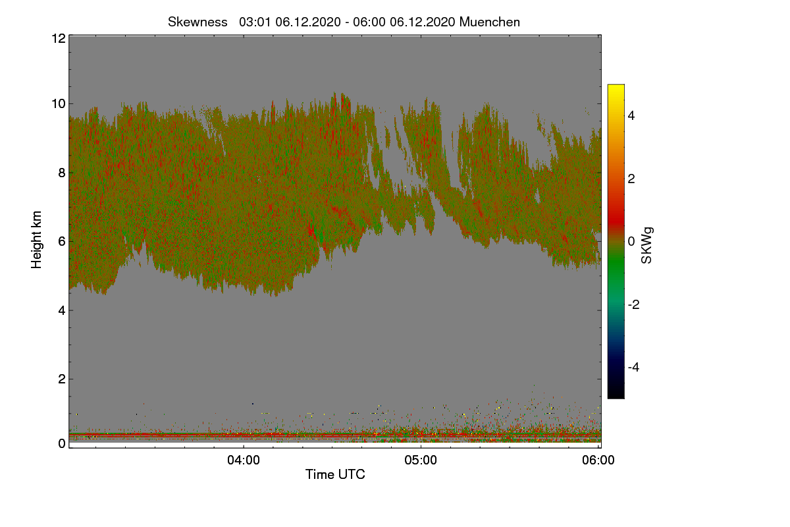The image size is (790, 527).
Task: Click the height axis tick label 2
Action: pos(61,379)
